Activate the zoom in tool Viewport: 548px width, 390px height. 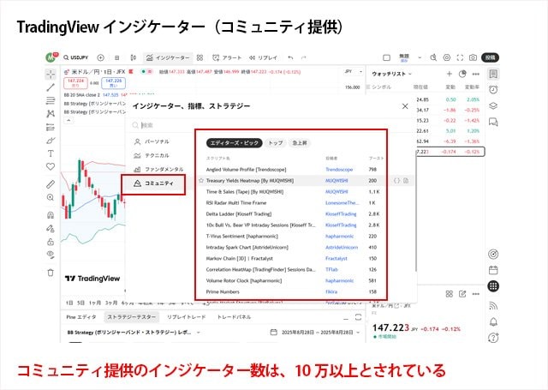click(x=51, y=198)
